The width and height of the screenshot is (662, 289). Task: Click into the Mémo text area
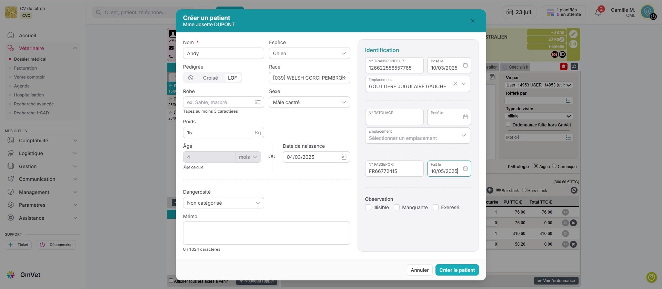click(x=266, y=233)
